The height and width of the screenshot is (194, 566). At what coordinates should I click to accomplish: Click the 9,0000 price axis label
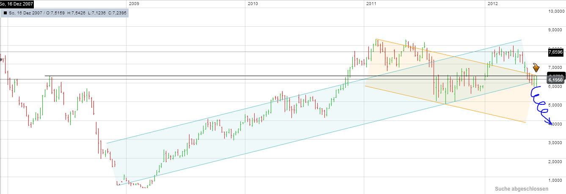click(x=556, y=30)
